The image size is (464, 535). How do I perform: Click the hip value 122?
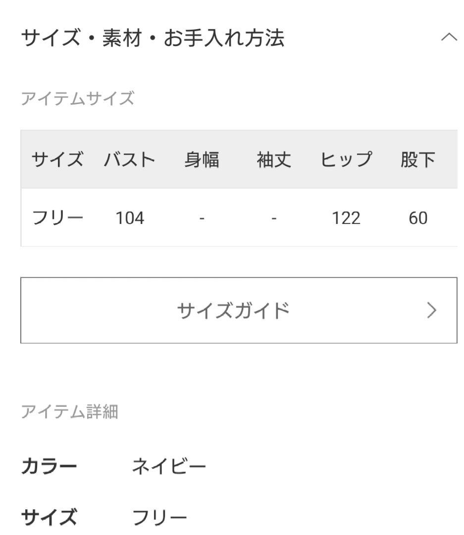pyautogui.click(x=346, y=218)
